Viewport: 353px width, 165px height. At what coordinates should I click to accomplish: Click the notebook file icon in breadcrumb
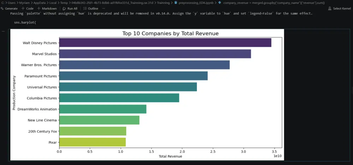pyautogui.click(x=176, y=3)
